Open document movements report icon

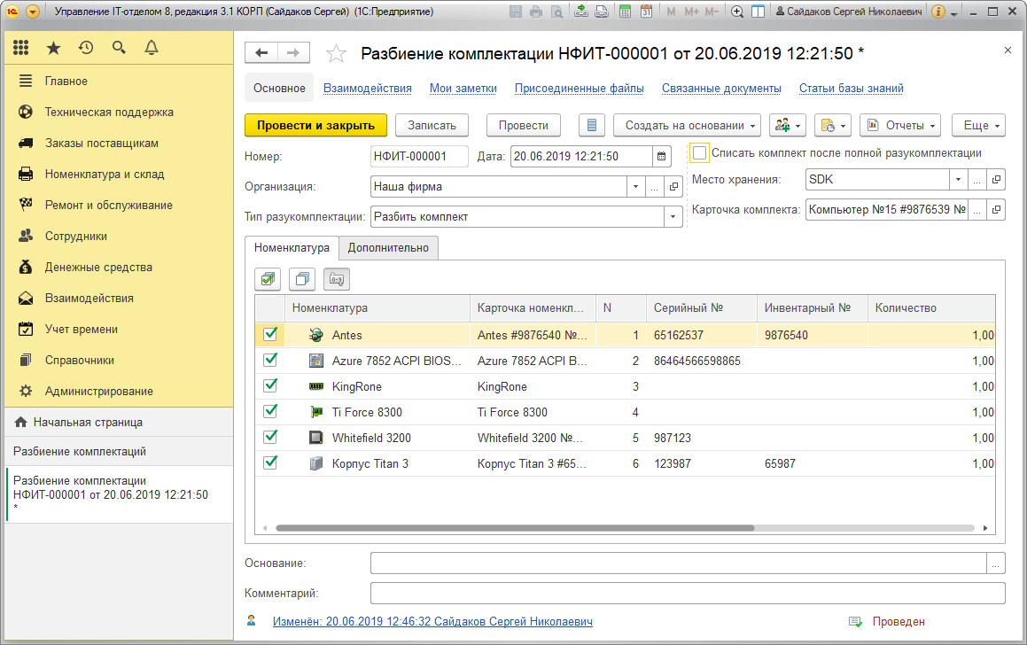pyautogui.click(x=591, y=125)
